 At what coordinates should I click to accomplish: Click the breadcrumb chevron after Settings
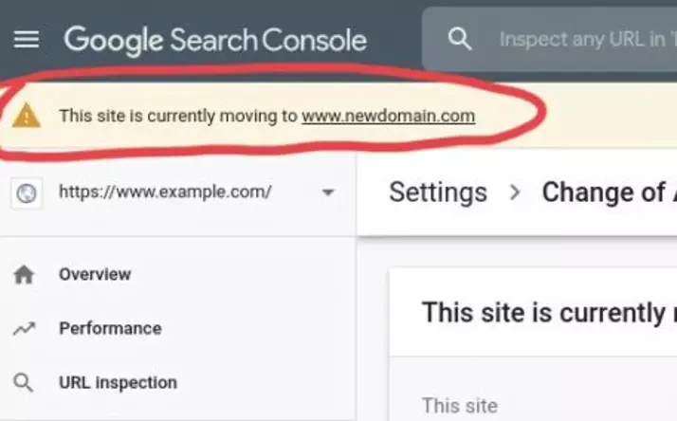click(x=514, y=192)
